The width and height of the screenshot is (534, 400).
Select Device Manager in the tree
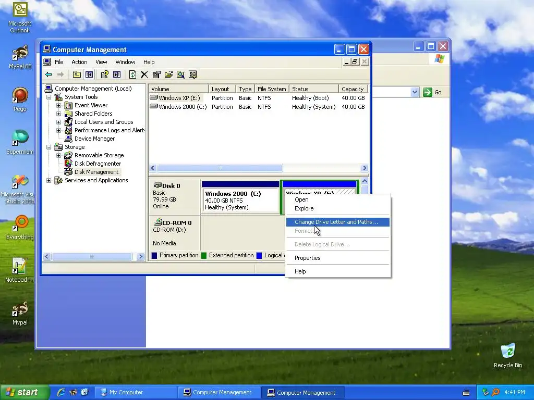point(94,139)
